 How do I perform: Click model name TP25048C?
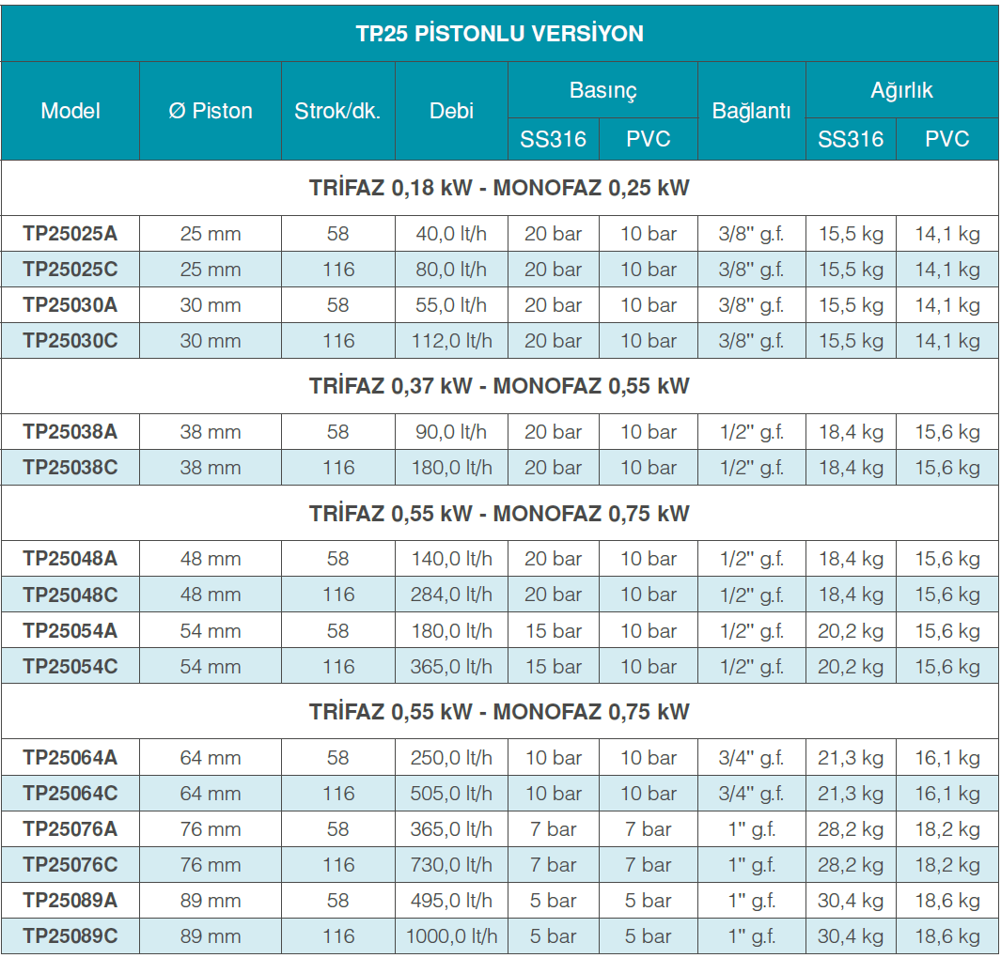click(x=70, y=595)
